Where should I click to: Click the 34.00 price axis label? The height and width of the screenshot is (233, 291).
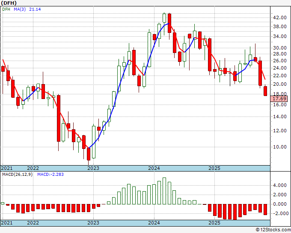(280, 36)
